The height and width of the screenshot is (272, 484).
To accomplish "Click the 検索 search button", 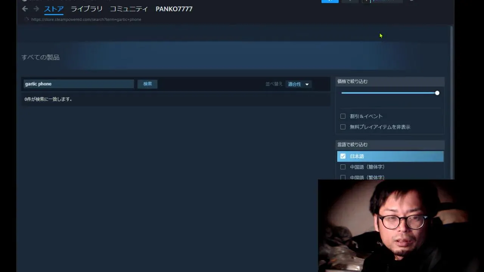I will pyautogui.click(x=147, y=84).
